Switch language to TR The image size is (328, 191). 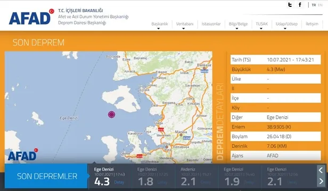pos(314,5)
